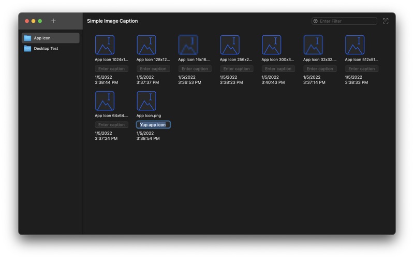The height and width of the screenshot is (259, 414).
Task: Select the App Icon.png image thumbnail
Action: [x=146, y=101]
